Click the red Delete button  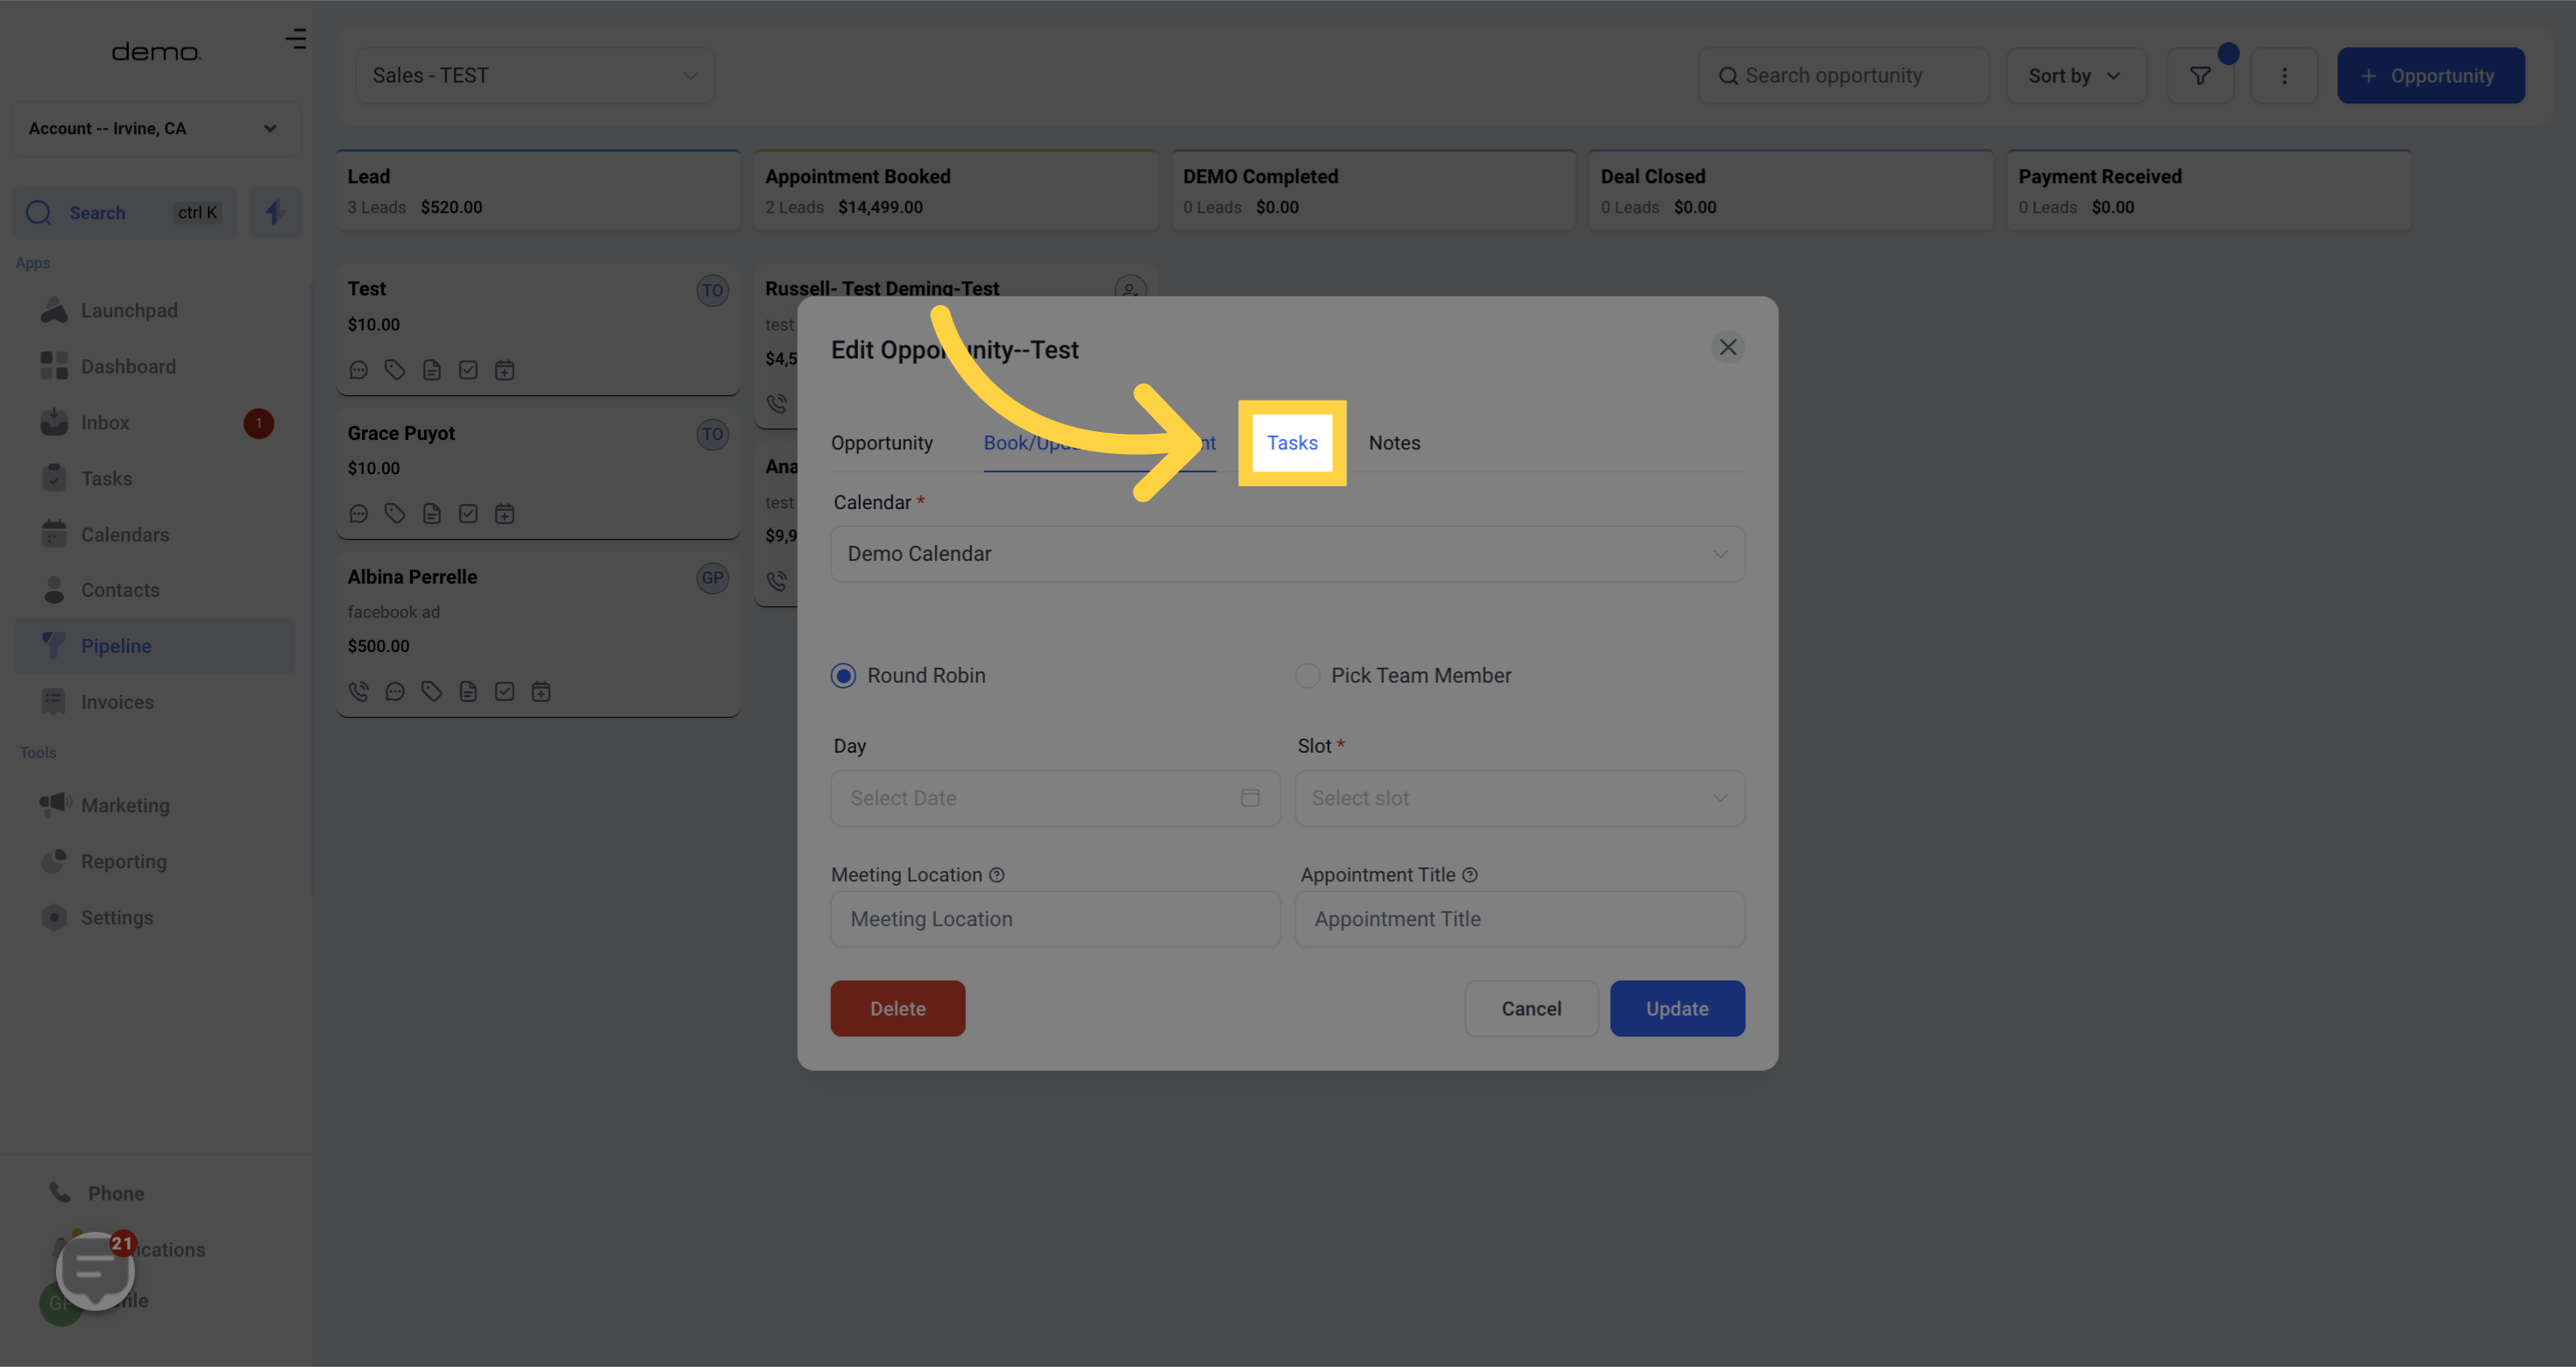click(897, 1009)
